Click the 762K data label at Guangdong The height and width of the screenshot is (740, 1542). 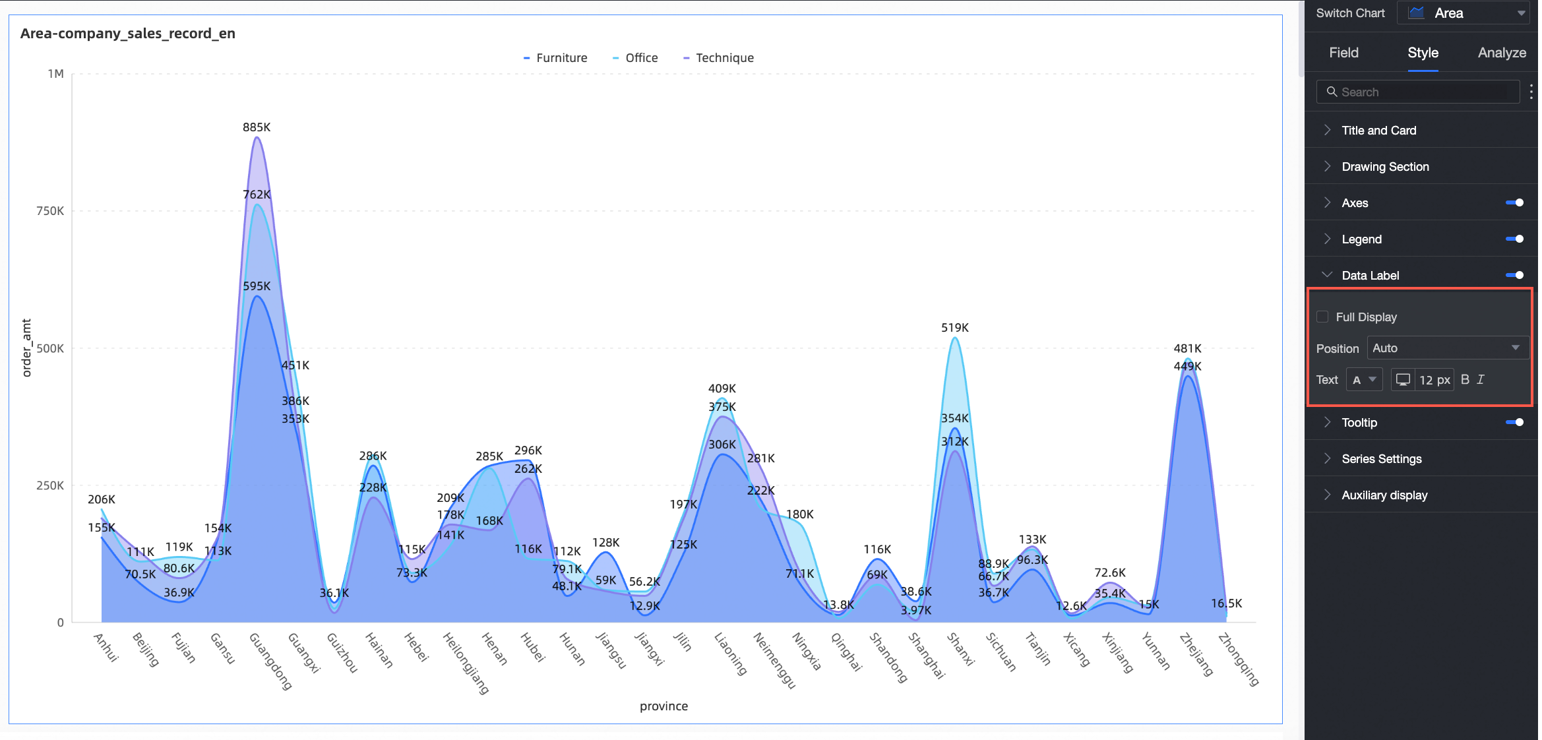(257, 195)
